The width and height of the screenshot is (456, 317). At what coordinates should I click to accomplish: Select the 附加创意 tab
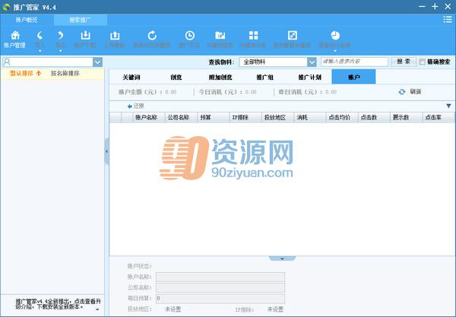(220, 78)
